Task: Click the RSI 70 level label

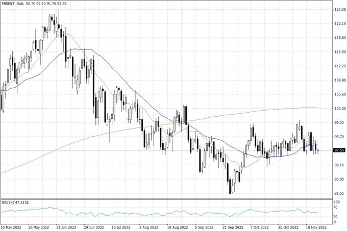Action: [x=335, y=208]
